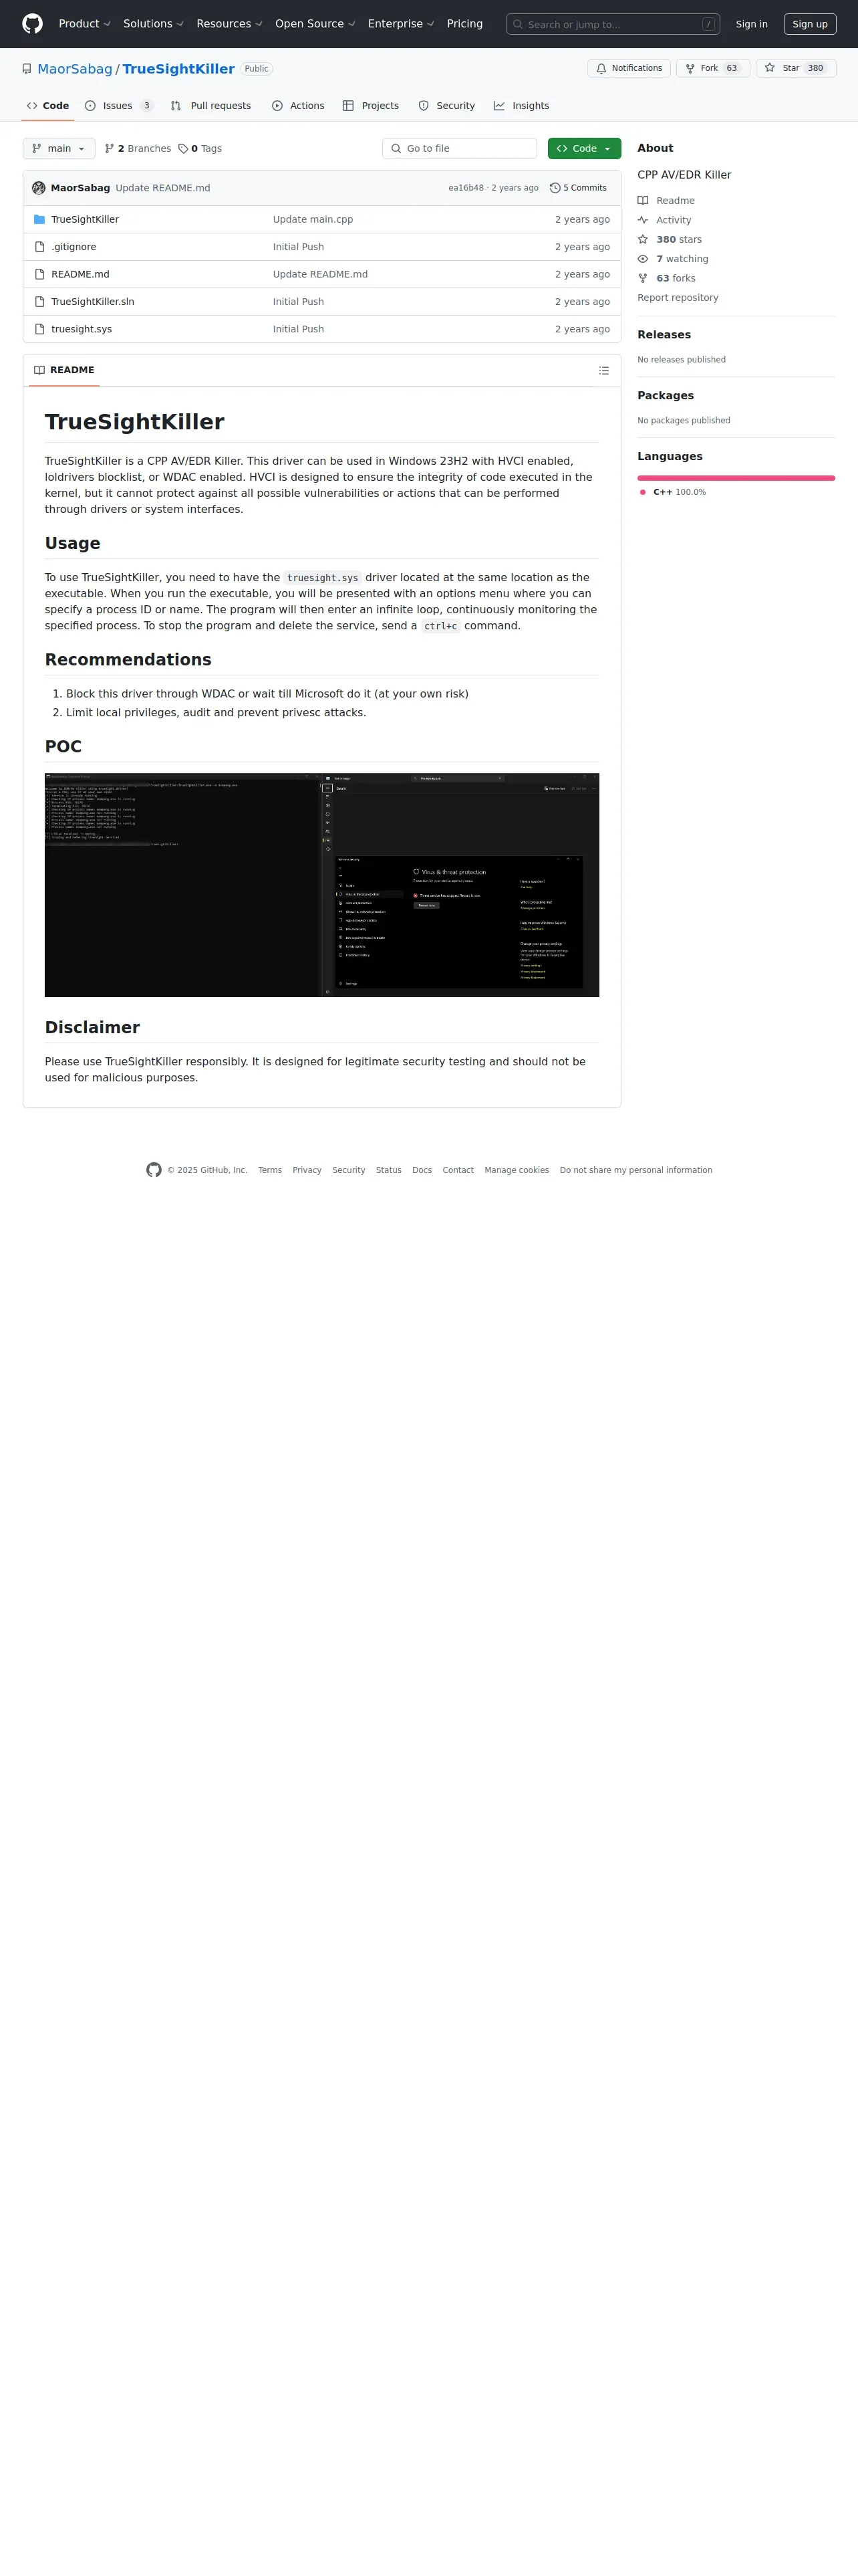
Task: Open Readme link in About
Action: tap(666, 201)
